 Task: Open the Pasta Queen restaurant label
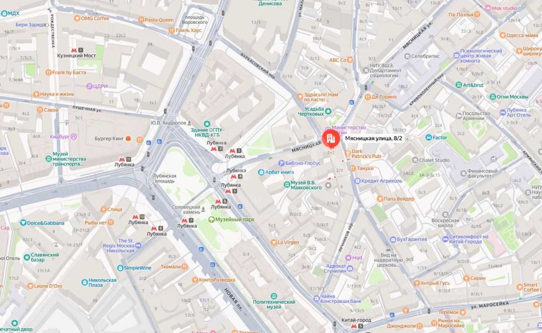pyautogui.click(x=159, y=20)
